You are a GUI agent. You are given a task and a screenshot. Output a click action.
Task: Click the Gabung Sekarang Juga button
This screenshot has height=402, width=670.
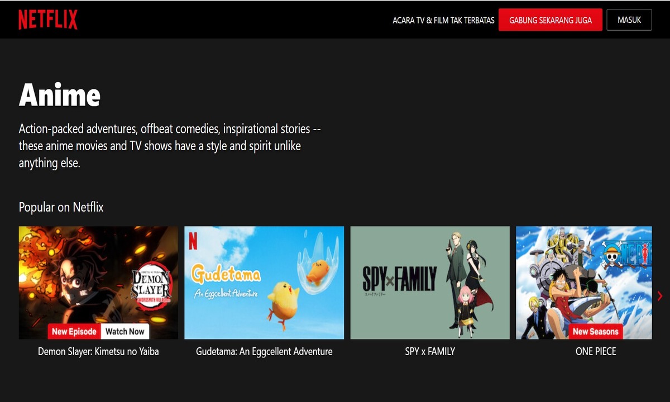point(551,20)
